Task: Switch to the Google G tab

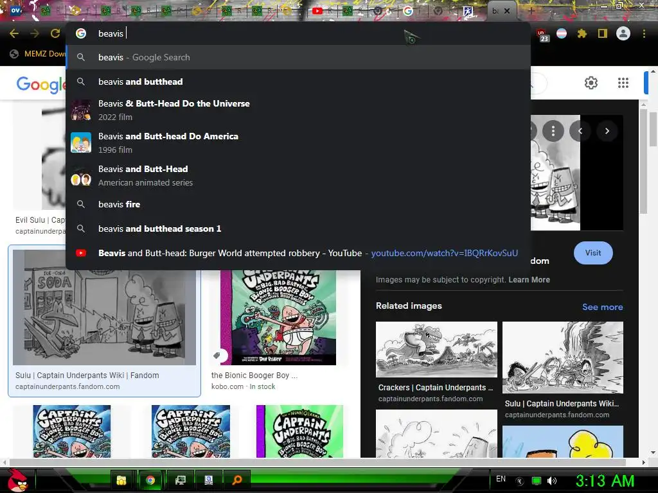Action: click(x=408, y=11)
